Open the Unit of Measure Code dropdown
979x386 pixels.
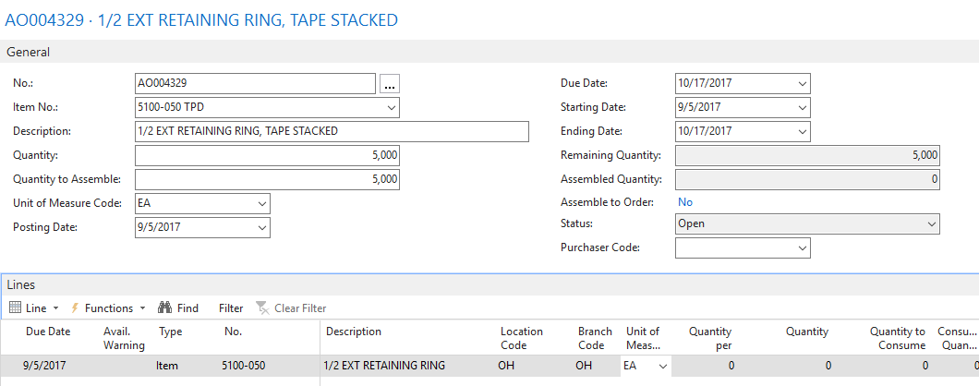point(262,203)
